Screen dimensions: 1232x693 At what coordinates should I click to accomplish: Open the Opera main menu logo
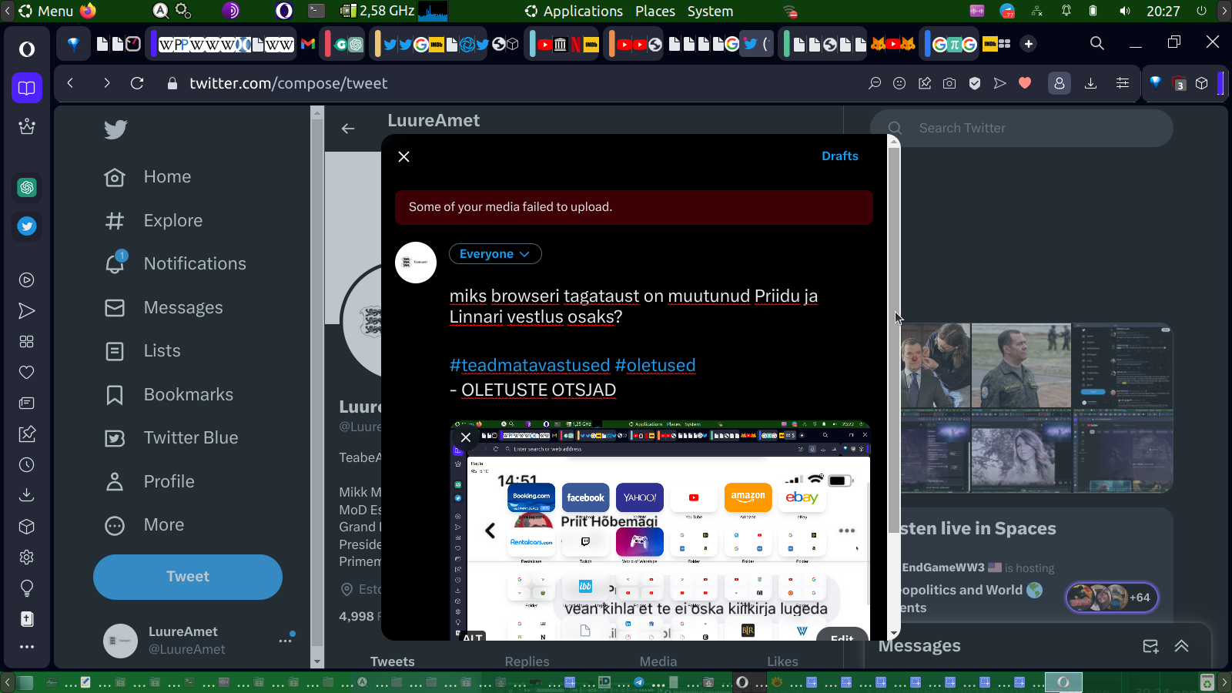[27, 49]
